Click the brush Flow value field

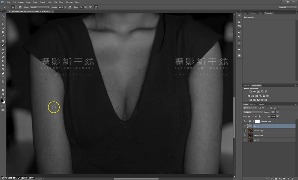coord(81,7)
